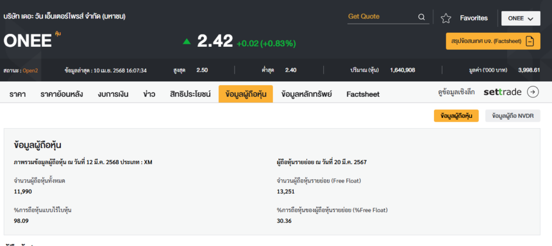Switch to the ราคา tab
The image size is (552, 246).
pos(18,94)
